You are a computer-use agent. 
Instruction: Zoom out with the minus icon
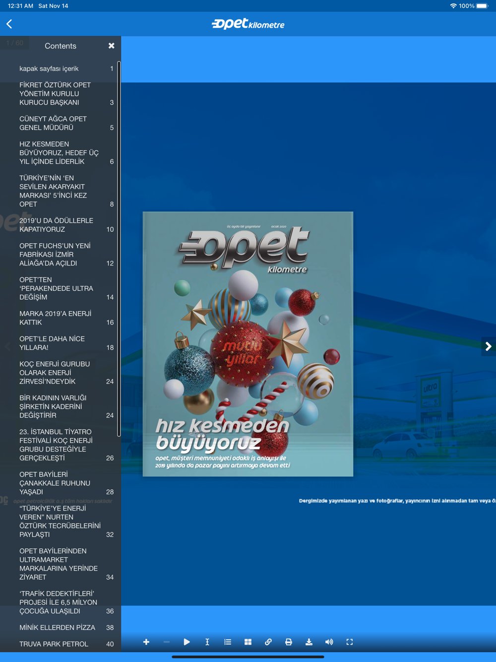click(166, 642)
